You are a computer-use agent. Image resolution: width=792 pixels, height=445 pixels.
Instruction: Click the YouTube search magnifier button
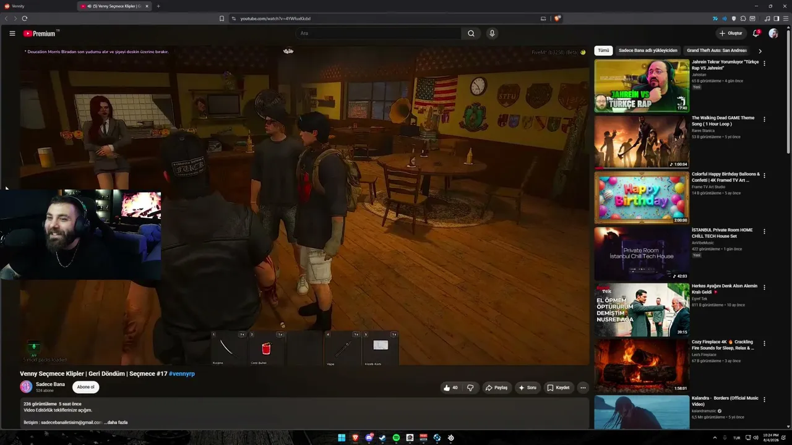click(x=471, y=33)
